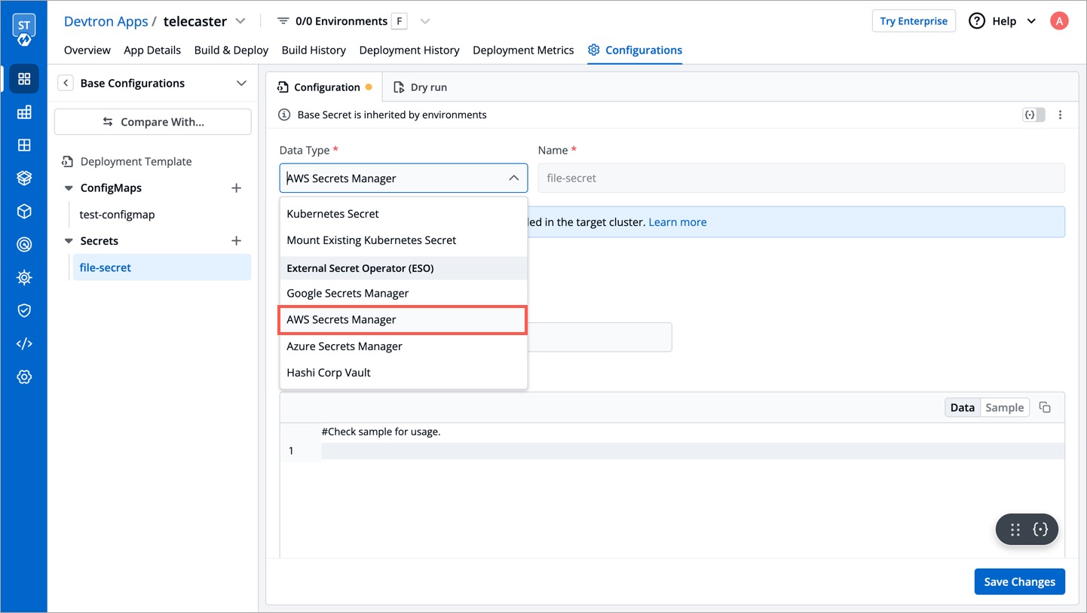The image size is (1087, 613).
Task: Collapse the ConfigMaps tree section
Action: click(x=69, y=188)
